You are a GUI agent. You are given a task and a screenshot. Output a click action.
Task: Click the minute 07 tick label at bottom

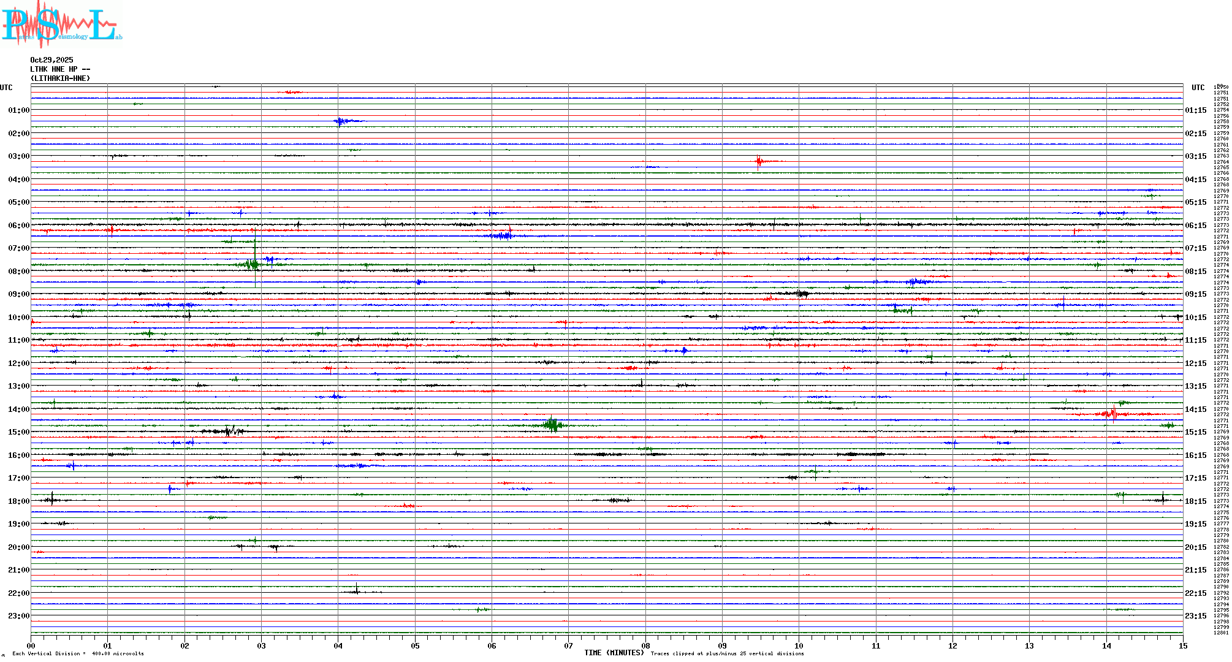tap(568, 645)
